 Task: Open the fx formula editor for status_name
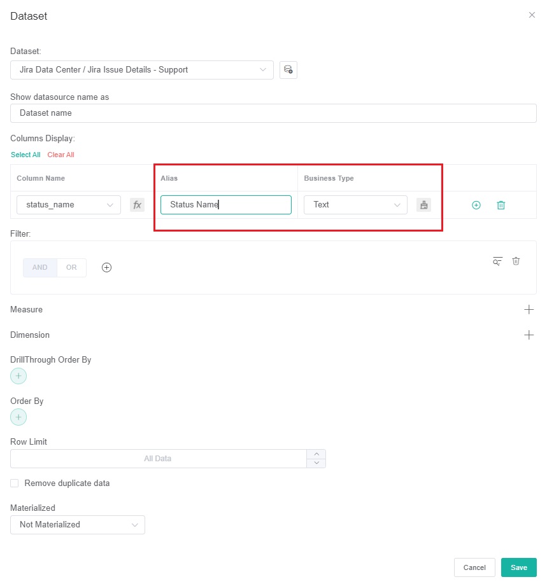click(137, 205)
